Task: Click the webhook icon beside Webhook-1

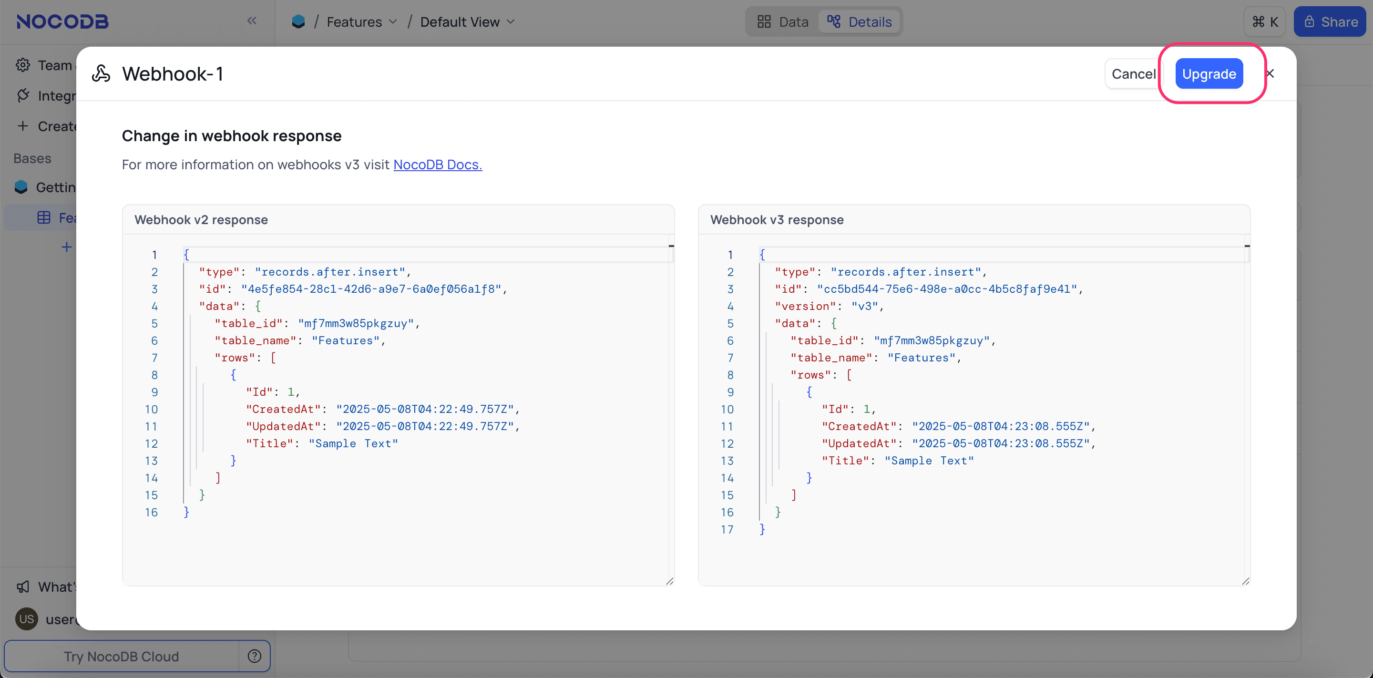Action: (x=101, y=73)
